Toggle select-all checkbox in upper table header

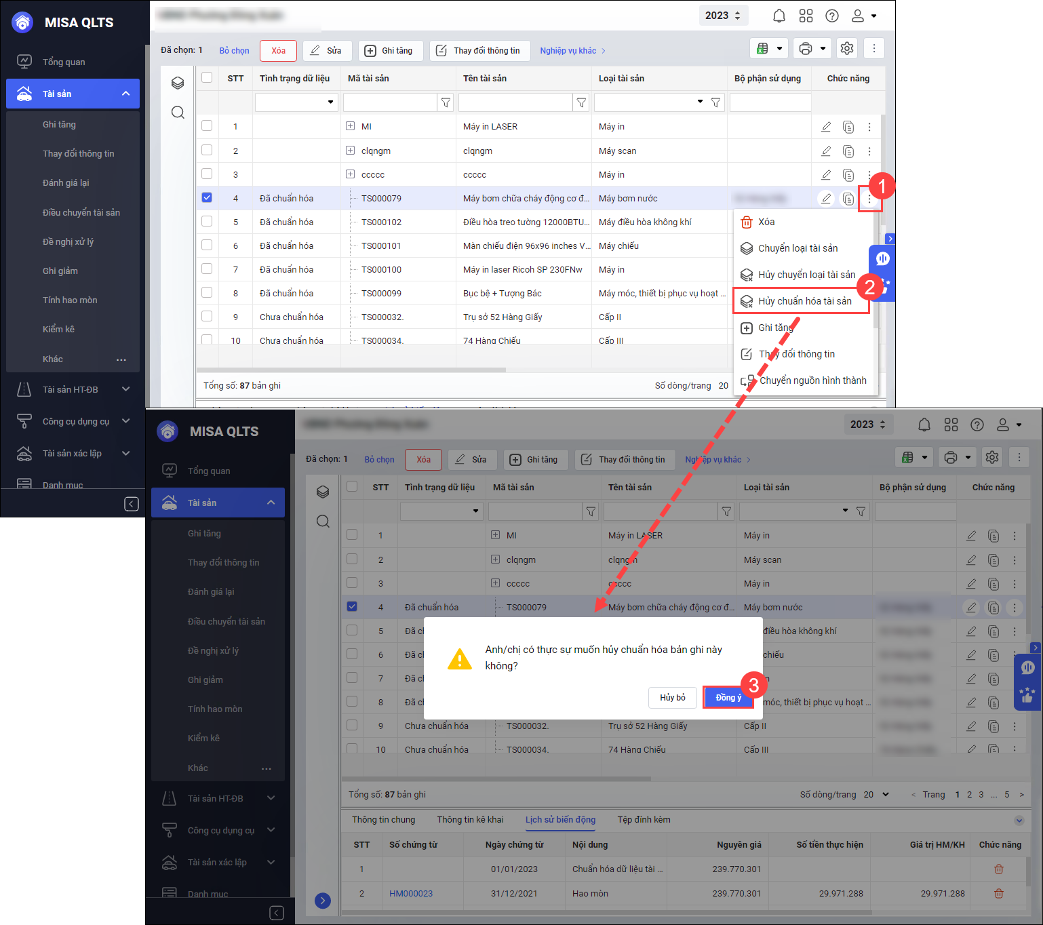coord(207,77)
